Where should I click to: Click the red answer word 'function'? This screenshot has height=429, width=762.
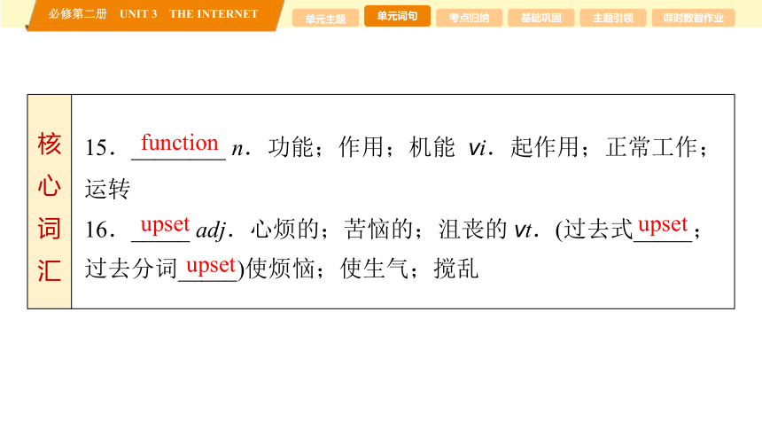tap(179, 143)
